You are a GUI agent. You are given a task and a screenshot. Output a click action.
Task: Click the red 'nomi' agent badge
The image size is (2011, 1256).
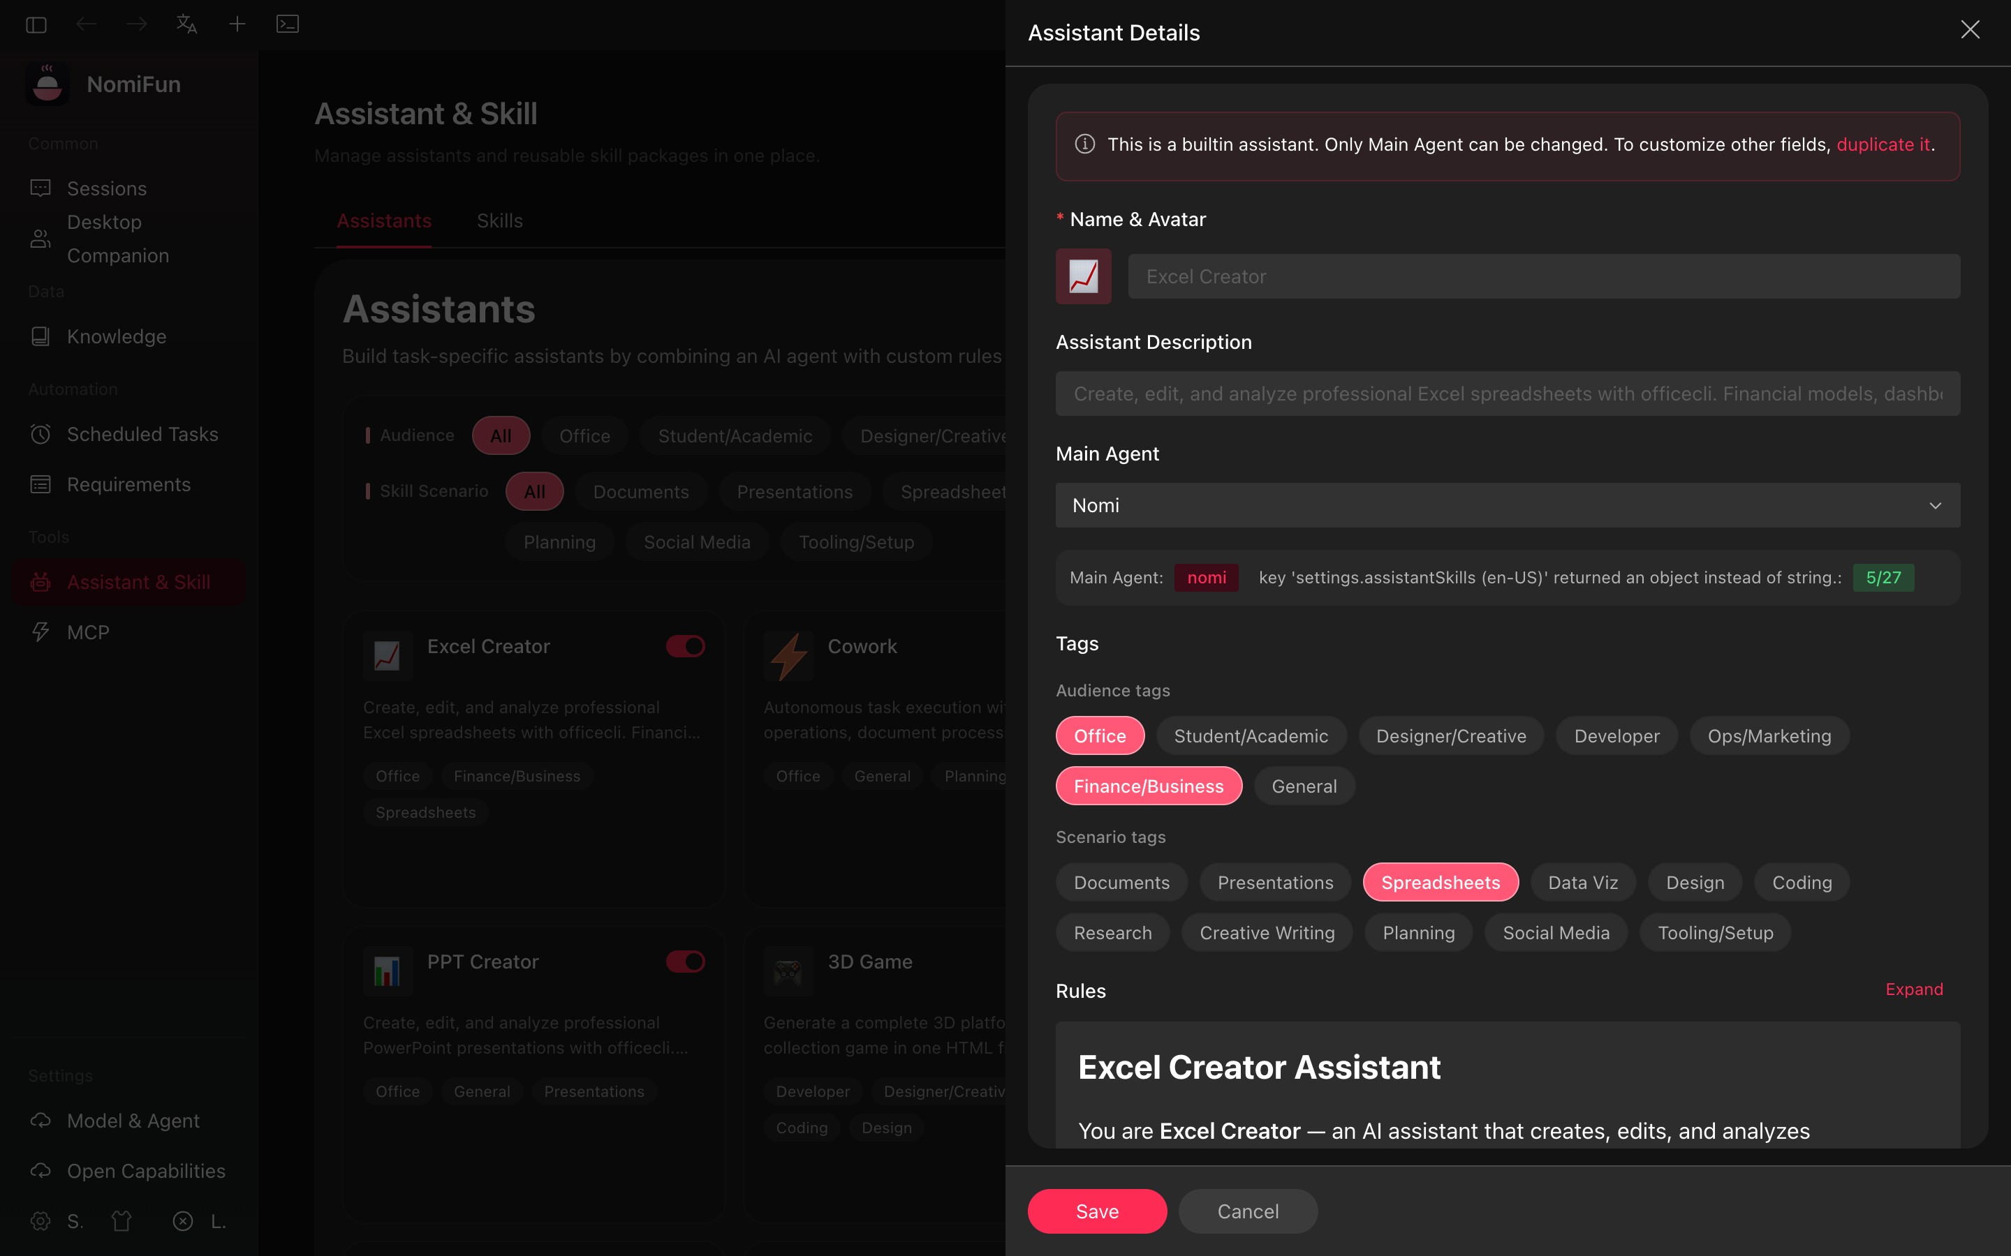[1207, 577]
